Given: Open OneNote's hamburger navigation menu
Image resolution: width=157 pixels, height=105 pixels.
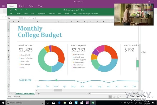Looking at the screenshot, I should point(3,6).
